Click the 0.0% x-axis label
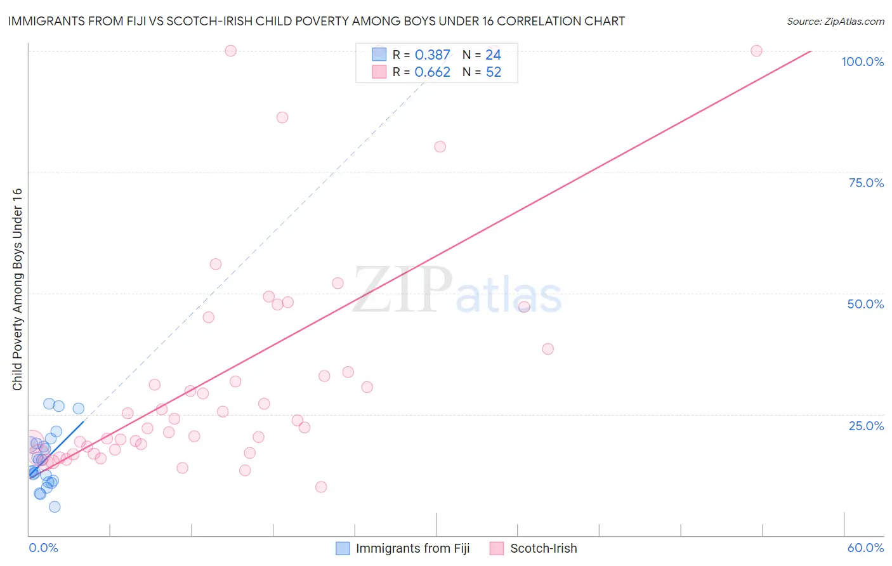 pos(43,548)
